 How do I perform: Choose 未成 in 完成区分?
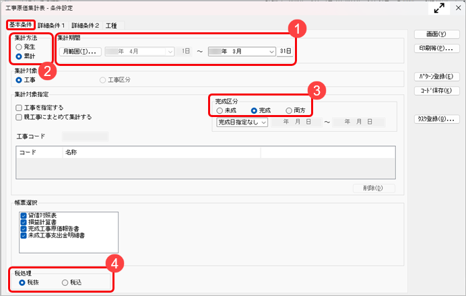point(220,110)
